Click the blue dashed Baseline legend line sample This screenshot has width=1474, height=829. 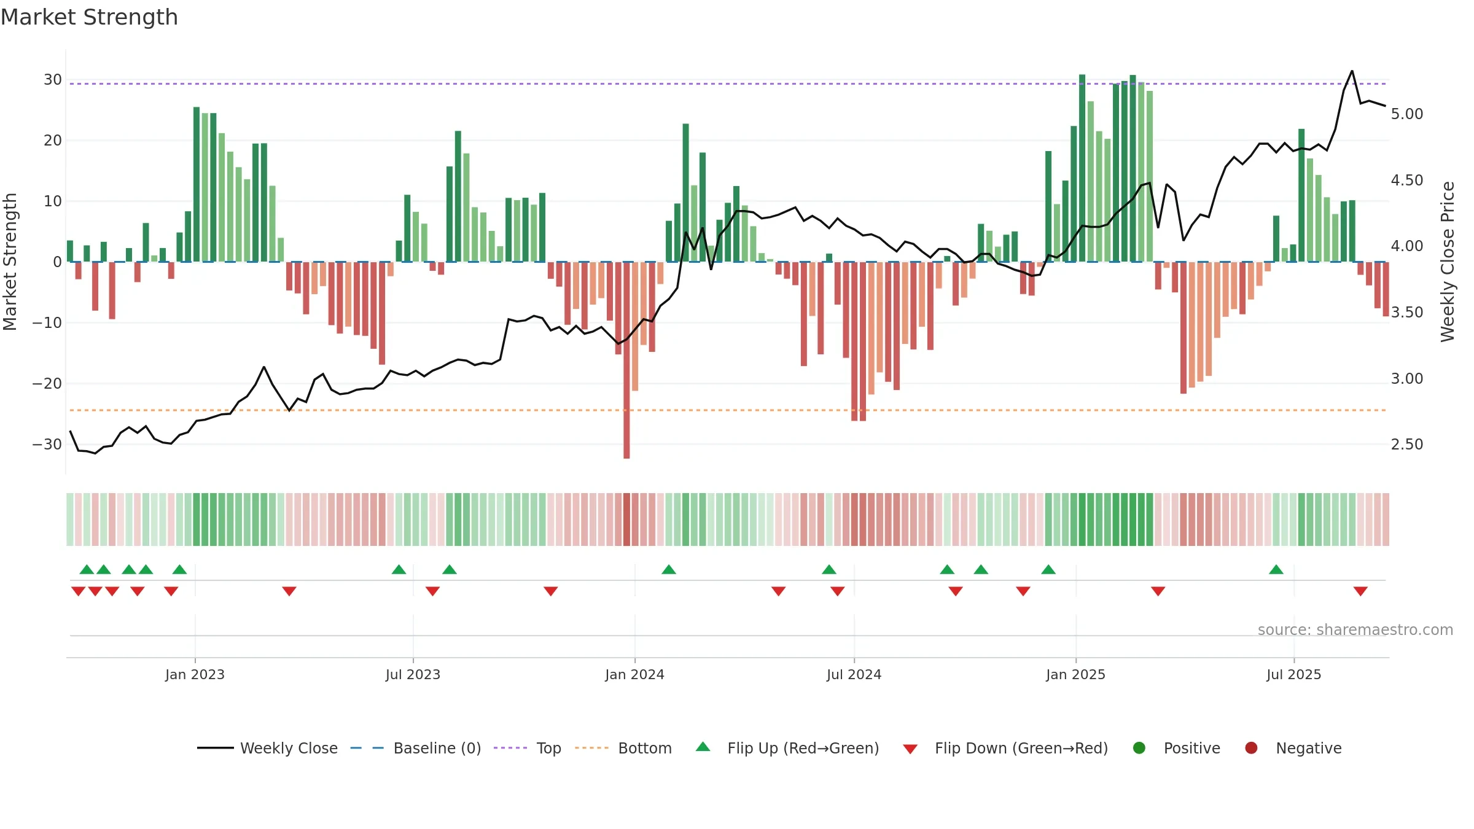pyautogui.click(x=367, y=748)
